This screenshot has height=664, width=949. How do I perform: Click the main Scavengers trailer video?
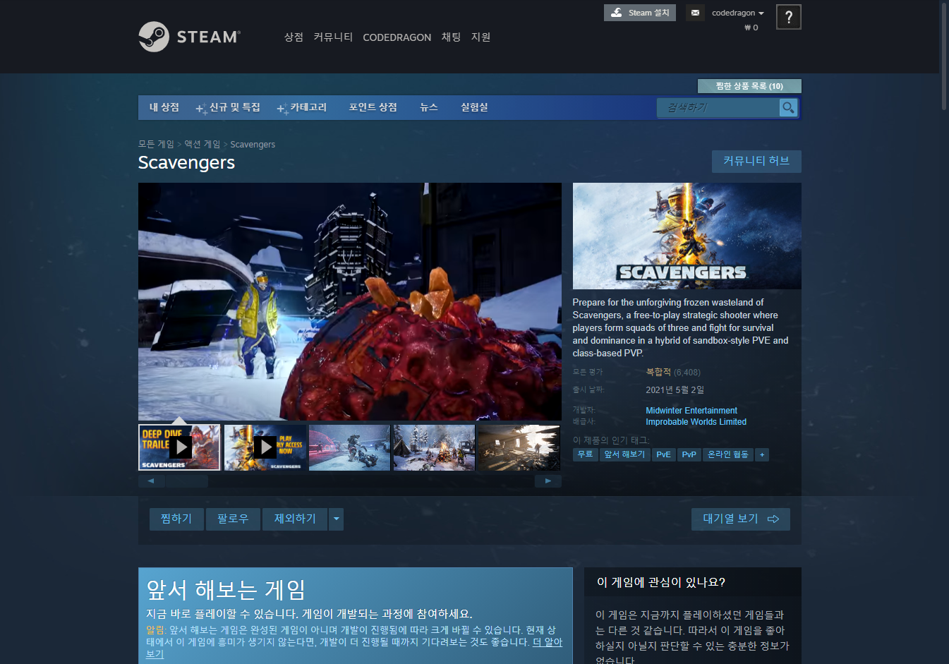pos(350,301)
